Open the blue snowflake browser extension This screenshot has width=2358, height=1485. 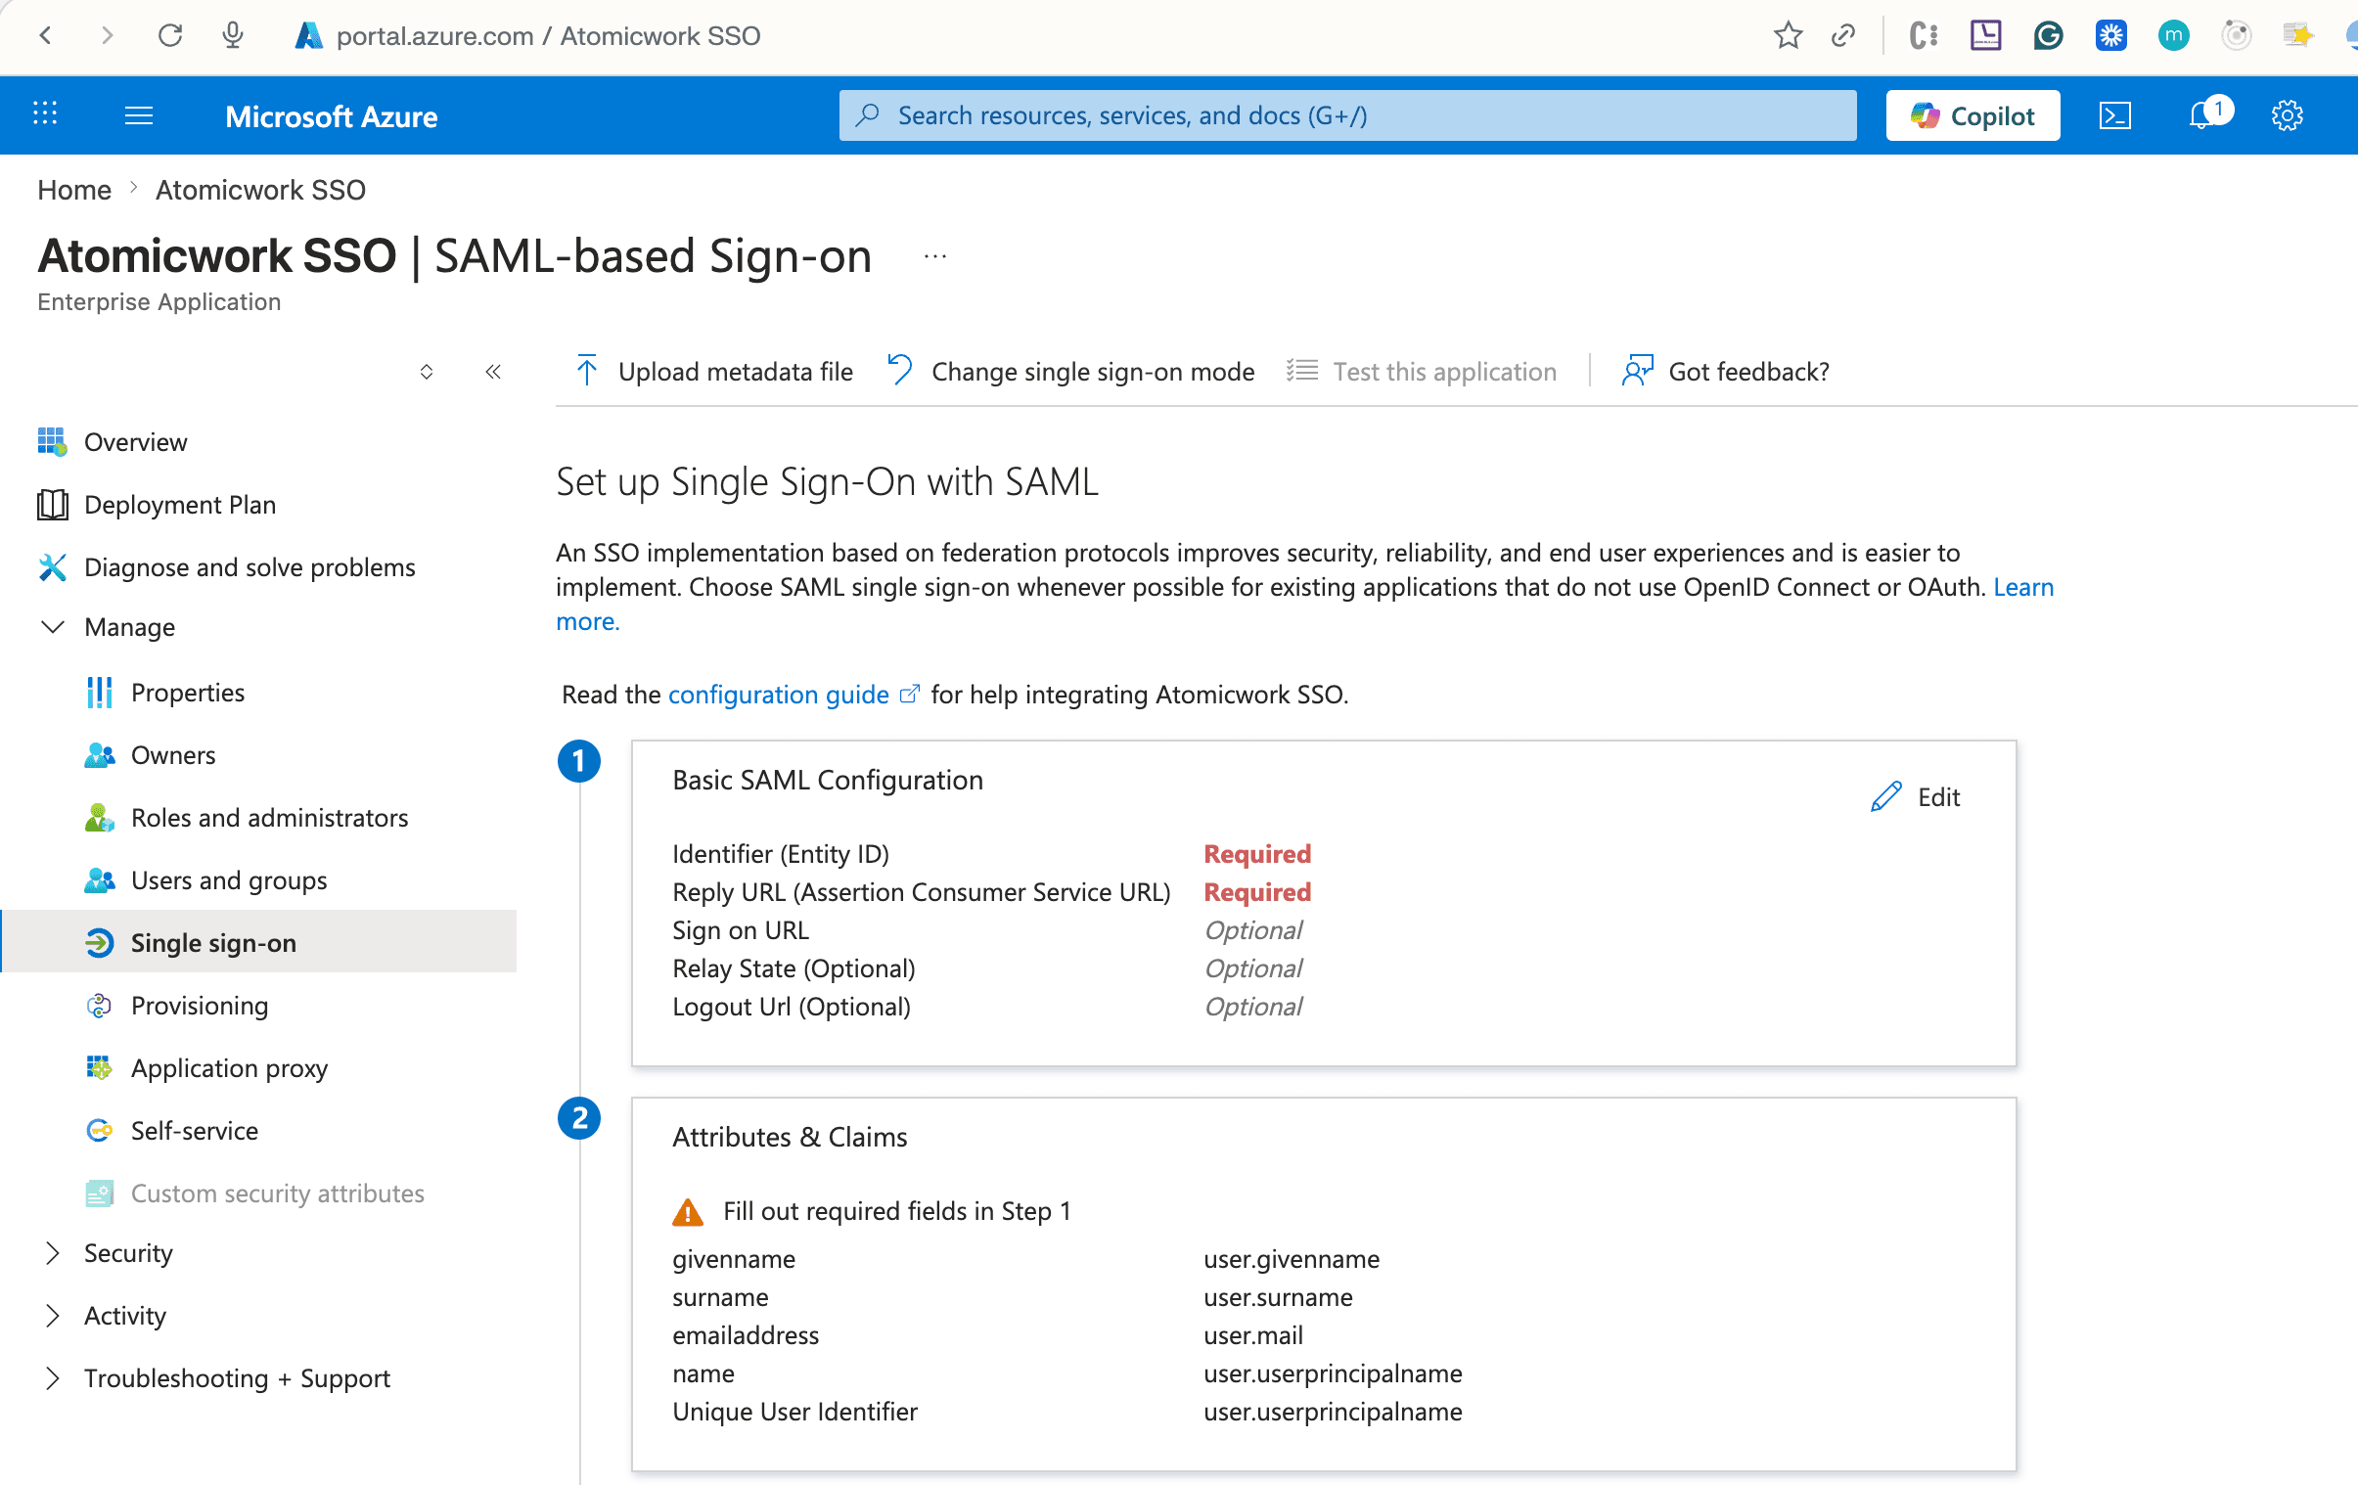click(x=2110, y=36)
